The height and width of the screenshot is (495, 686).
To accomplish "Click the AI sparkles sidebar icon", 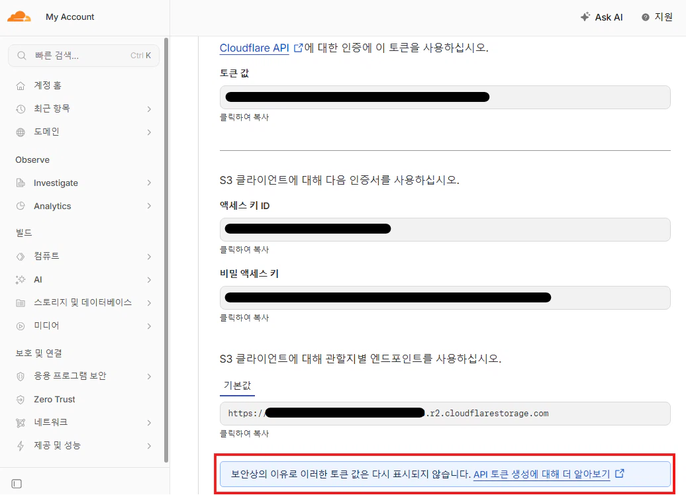I will pyautogui.click(x=21, y=280).
